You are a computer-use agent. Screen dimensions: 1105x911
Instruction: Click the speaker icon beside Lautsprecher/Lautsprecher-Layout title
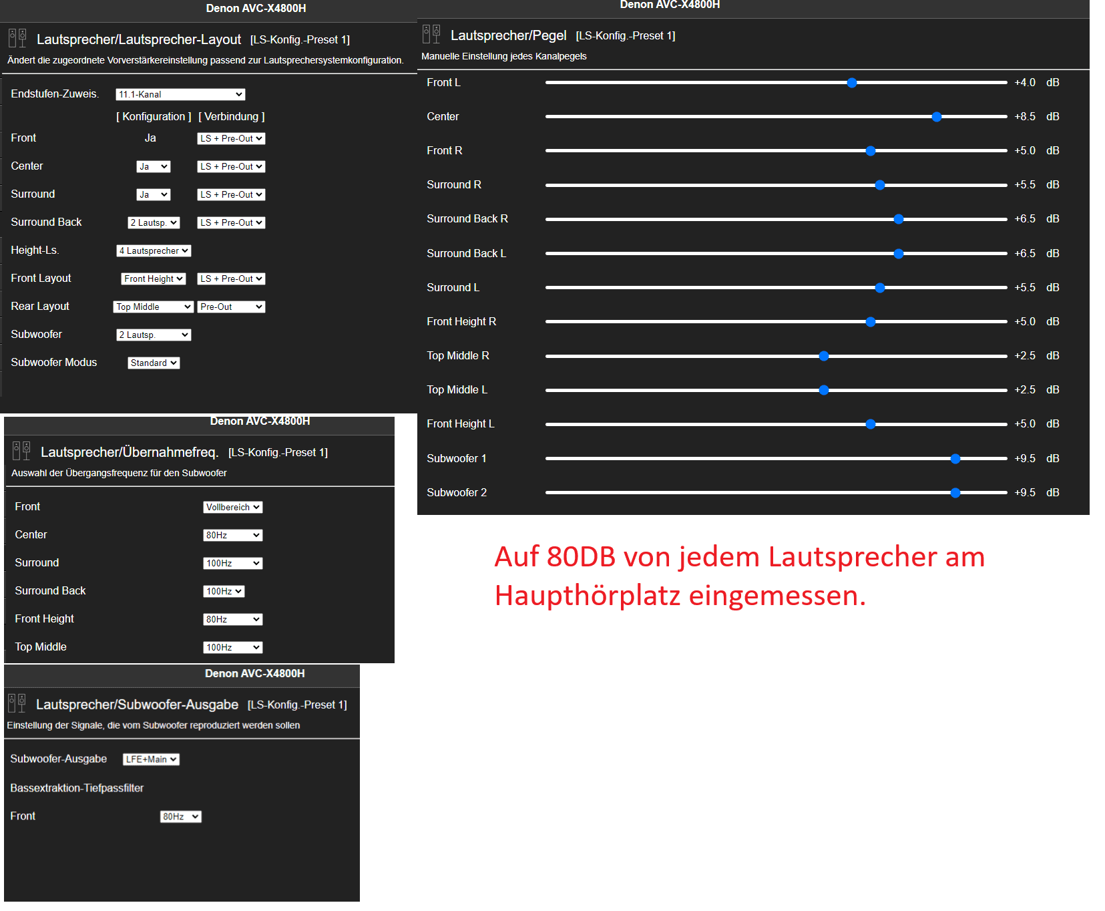pyautogui.click(x=17, y=38)
